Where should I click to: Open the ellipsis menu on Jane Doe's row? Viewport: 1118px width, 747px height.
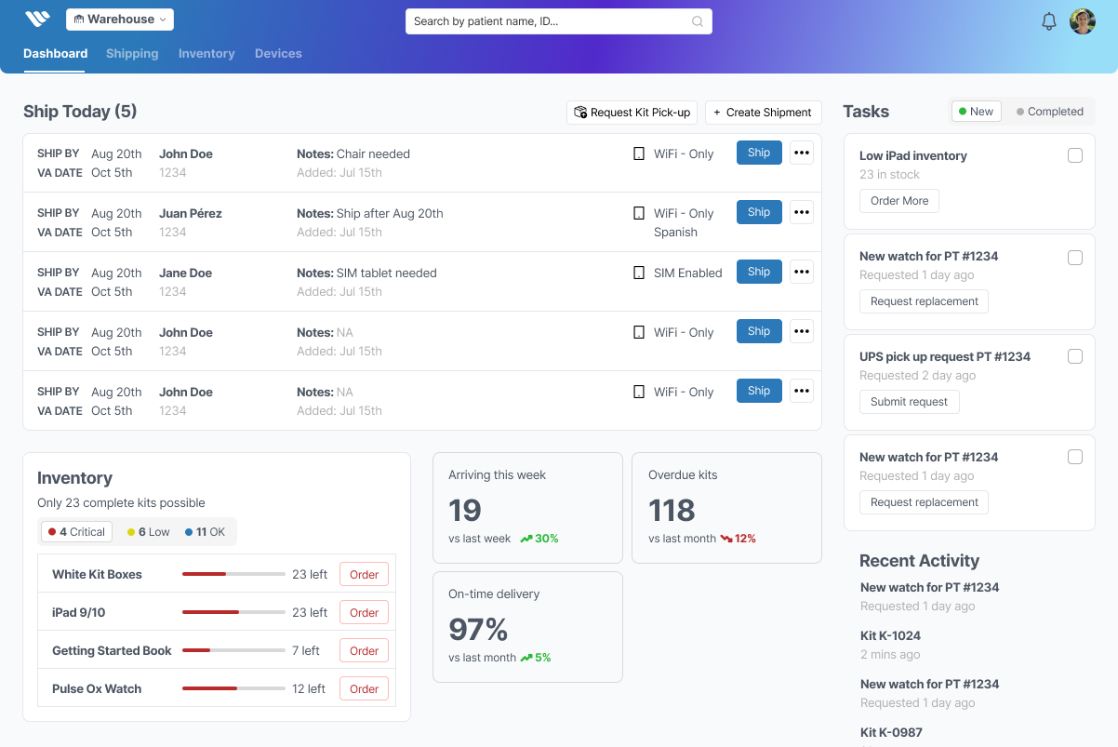[801, 272]
